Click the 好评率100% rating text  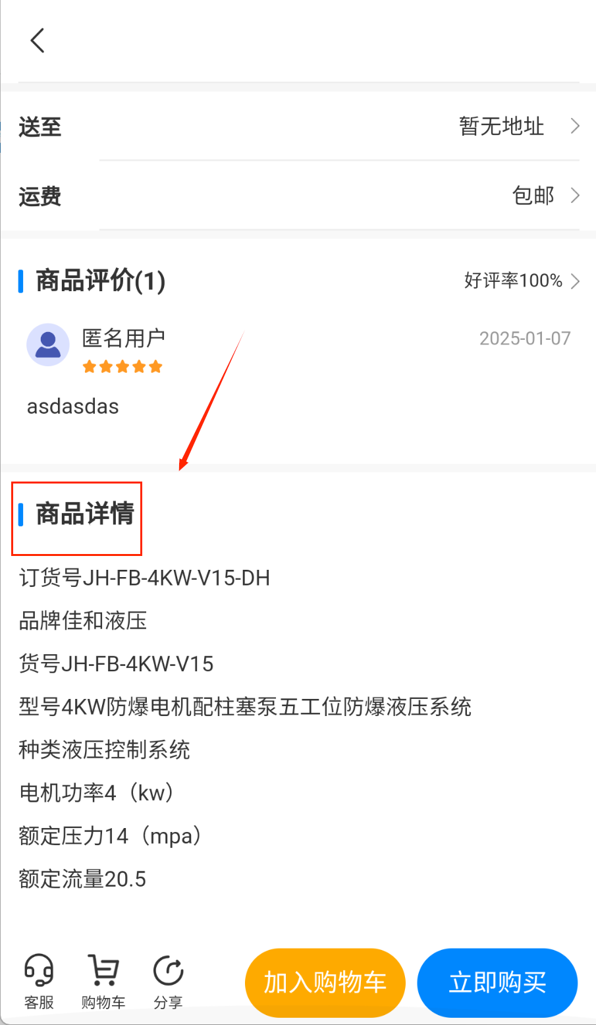tap(513, 281)
